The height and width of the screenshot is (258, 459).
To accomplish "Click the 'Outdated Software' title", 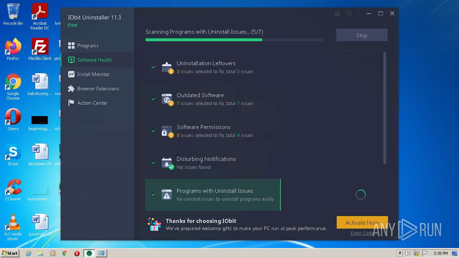I will 200,95.
